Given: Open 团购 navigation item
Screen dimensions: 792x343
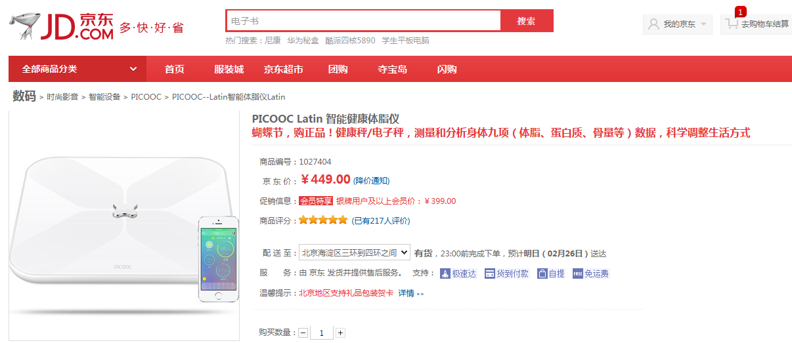Looking at the screenshot, I should [338, 69].
